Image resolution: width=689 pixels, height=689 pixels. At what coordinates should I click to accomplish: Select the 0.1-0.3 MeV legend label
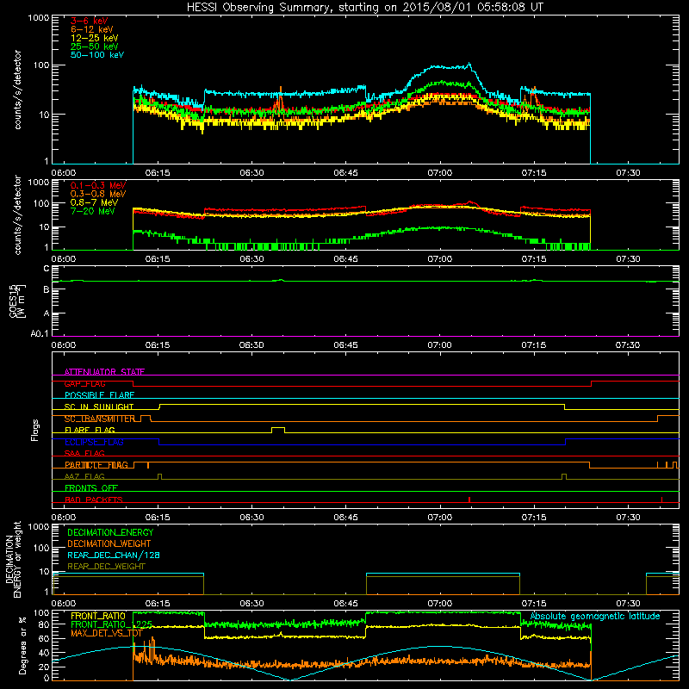(98, 185)
